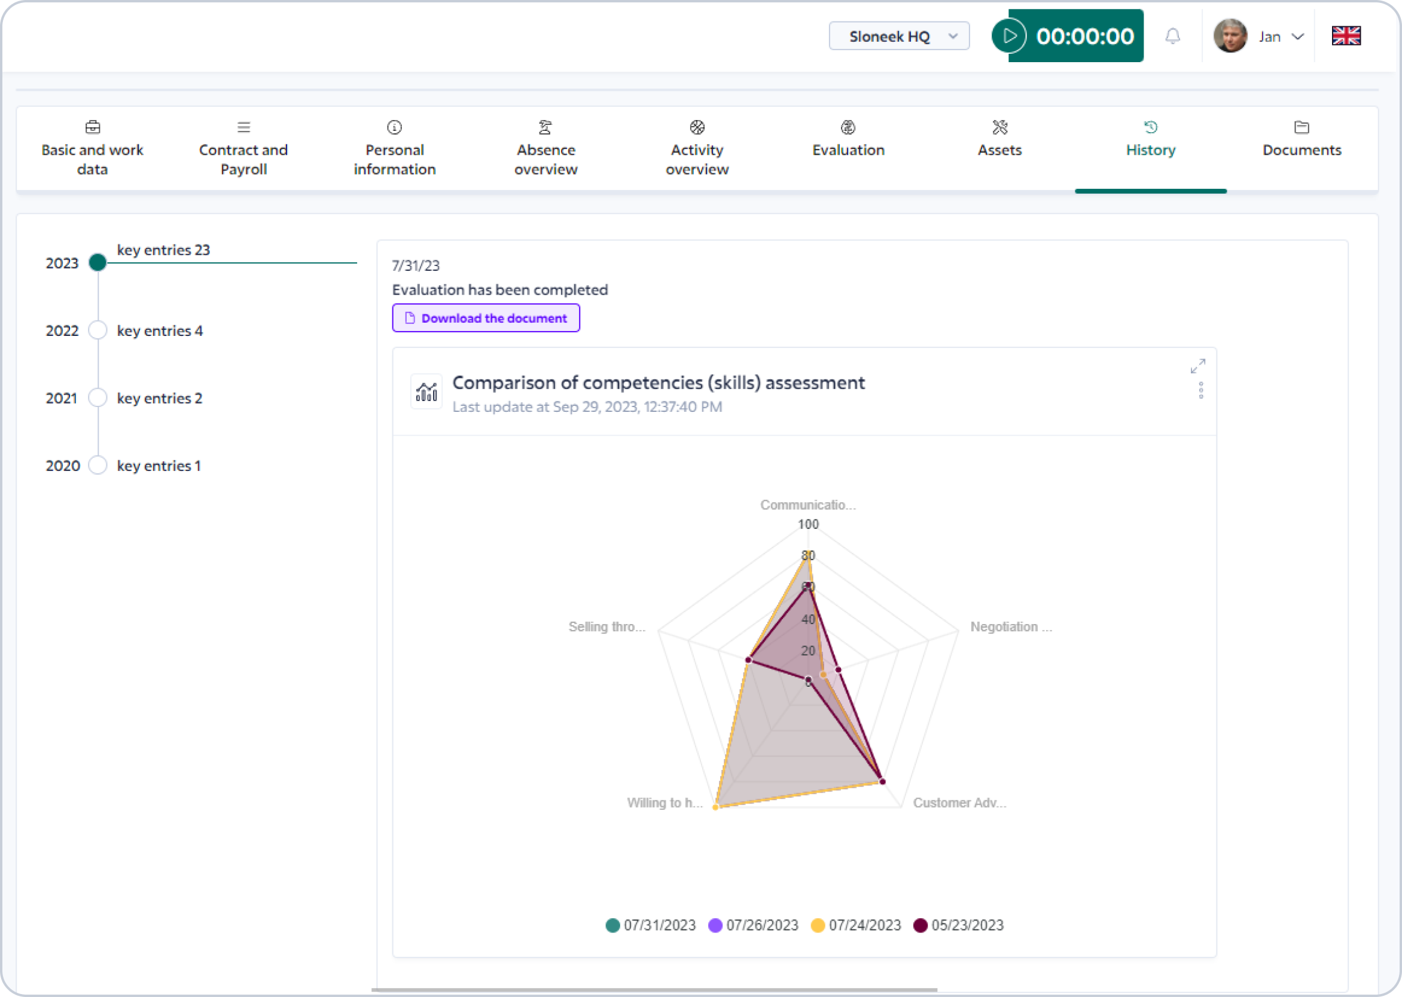Toggle the 05/23/2023 legend series
Screen dimensions: 1402x997
[x=958, y=925]
